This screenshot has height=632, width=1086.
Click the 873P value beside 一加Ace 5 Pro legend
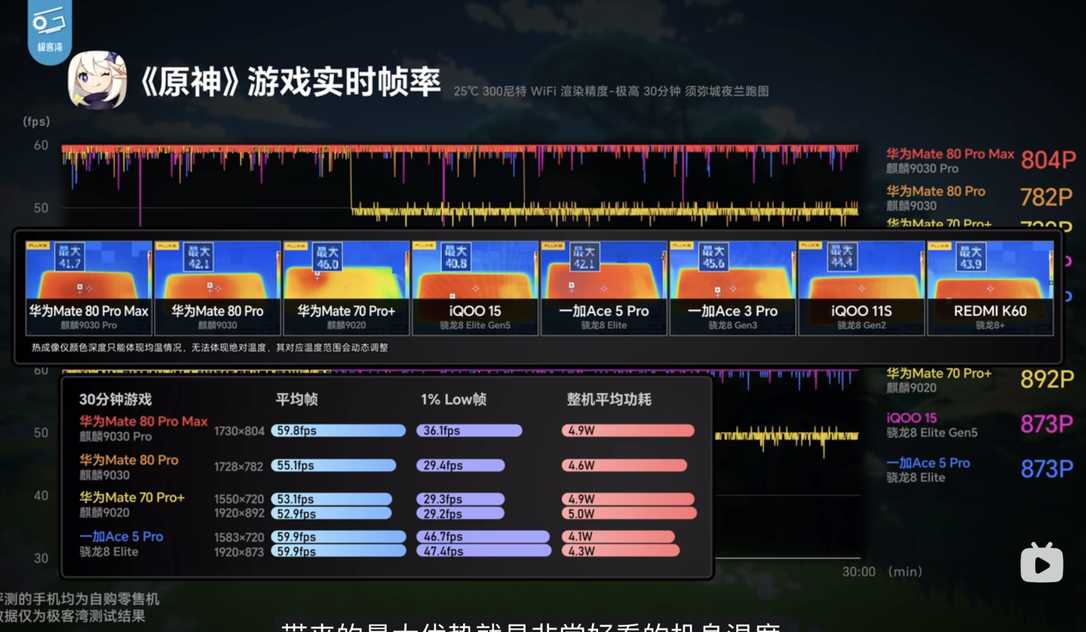pos(1047,469)
